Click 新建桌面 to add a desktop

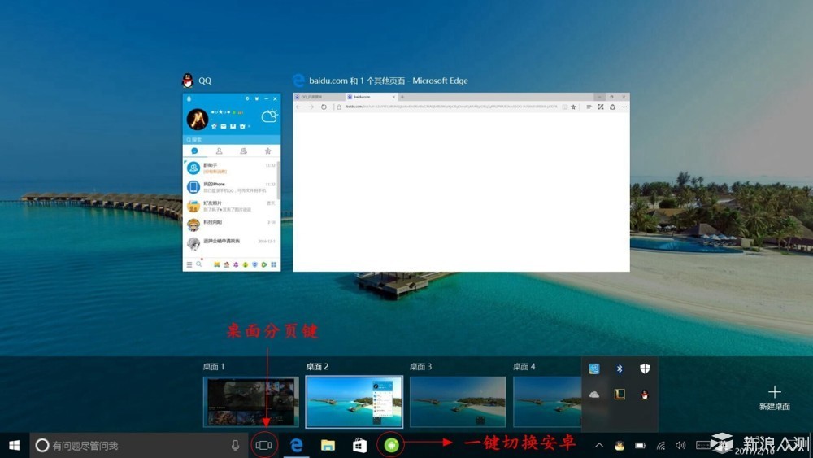(774, 398)
